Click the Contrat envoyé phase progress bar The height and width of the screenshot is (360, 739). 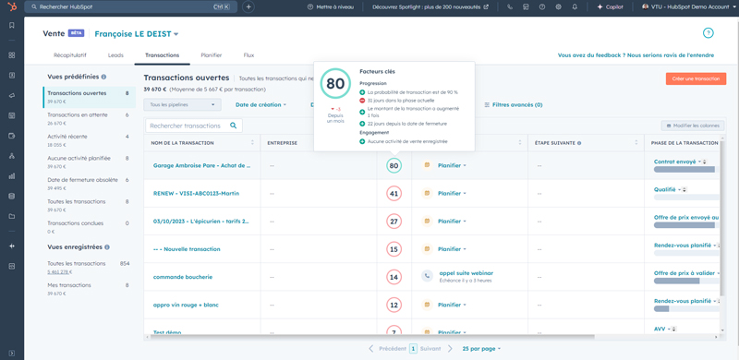pos(686,170)
